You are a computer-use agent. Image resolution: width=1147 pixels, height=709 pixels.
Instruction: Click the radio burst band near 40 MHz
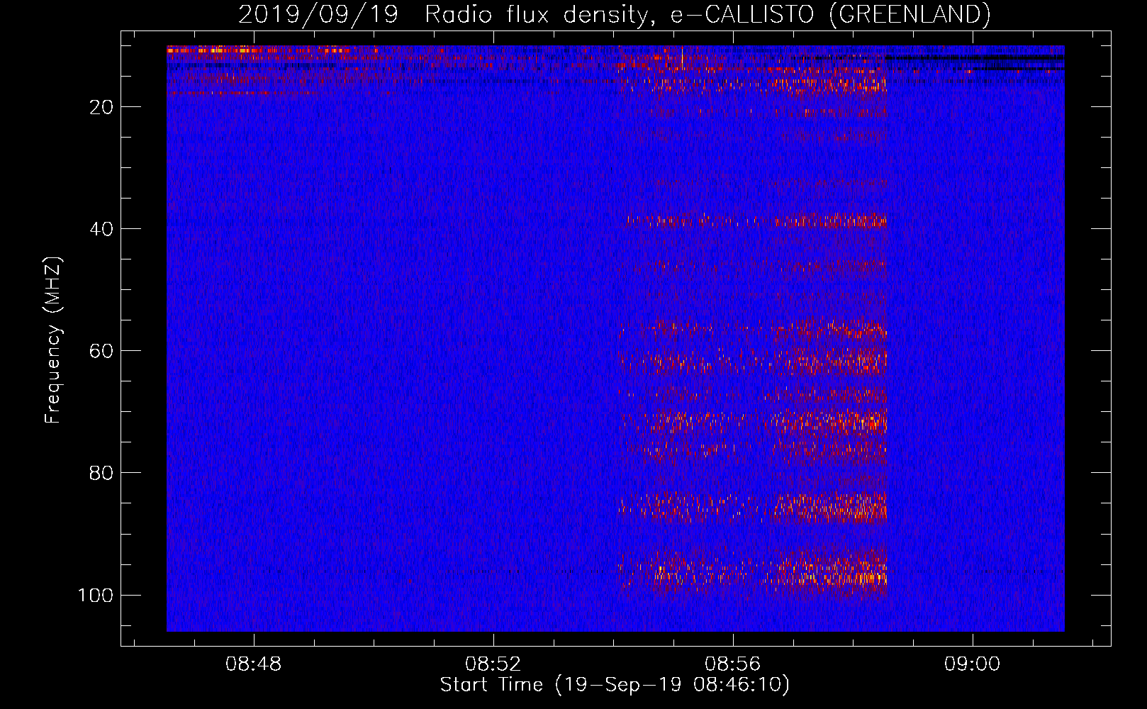756,221
